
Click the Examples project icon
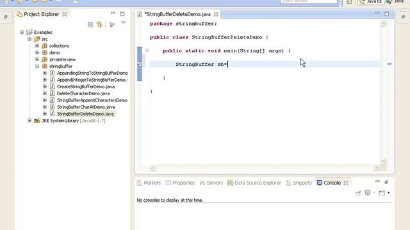pyautogui.click(x=29, y=32)
